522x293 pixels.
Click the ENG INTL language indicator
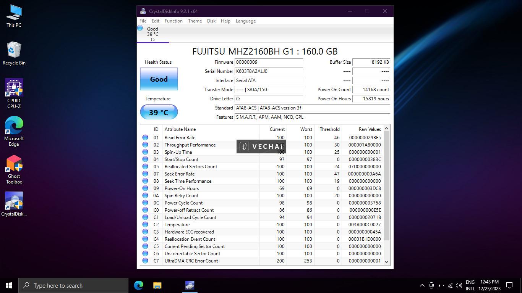tap(470, 285)
